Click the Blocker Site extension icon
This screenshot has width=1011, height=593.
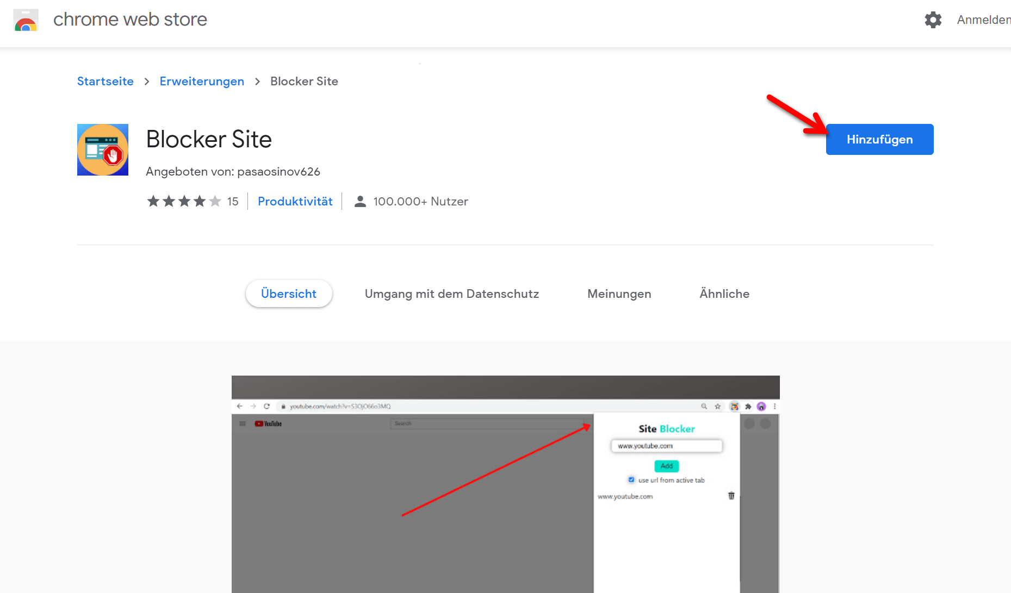pos(103,149)
